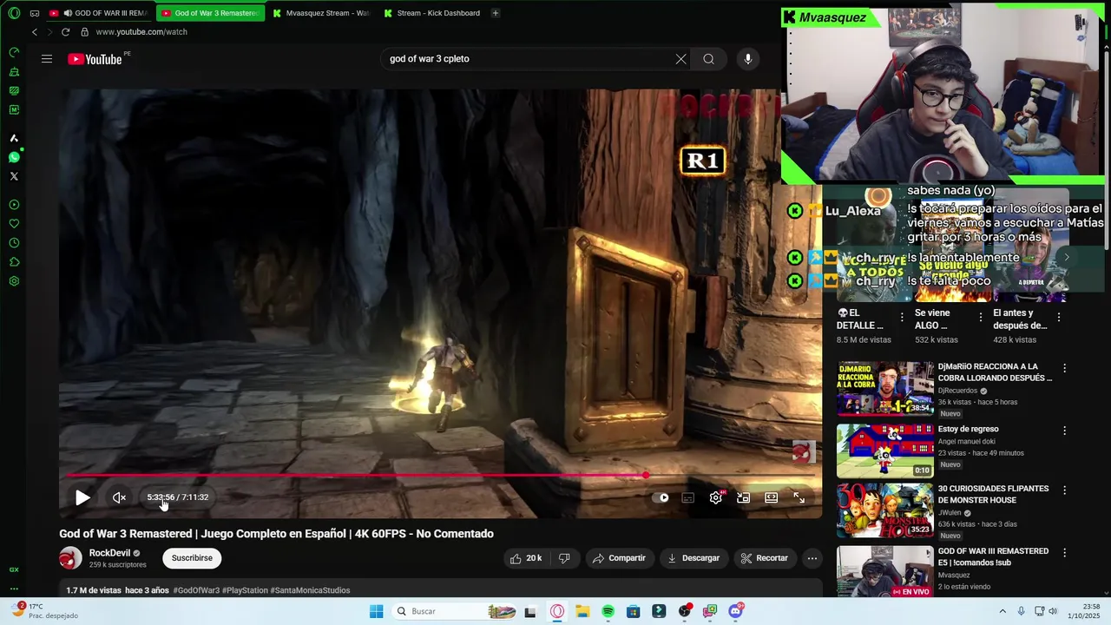This screenshot has width=1111, height=625.
Task: Open options for GOD OF WAR III E5 live
Action: pos(1065,553)
